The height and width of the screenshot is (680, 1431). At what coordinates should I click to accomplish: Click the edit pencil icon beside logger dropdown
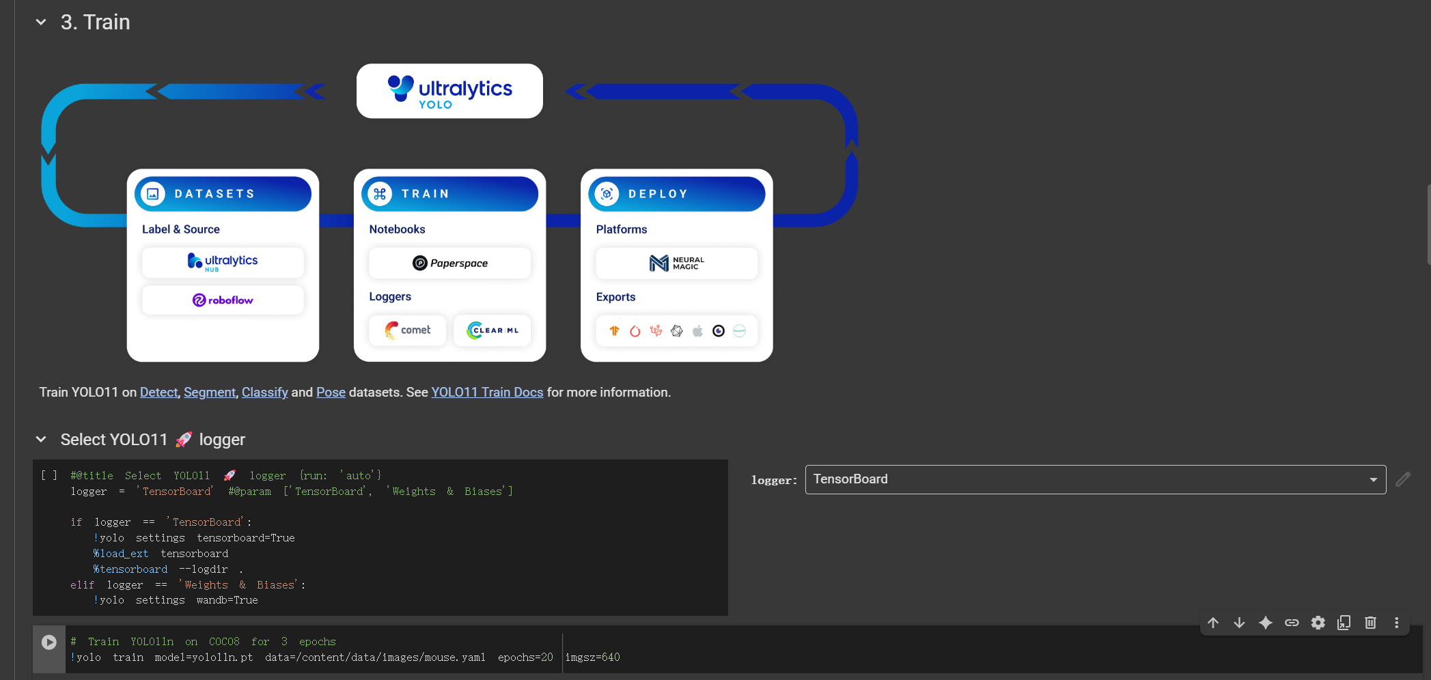click(1403, 479)
